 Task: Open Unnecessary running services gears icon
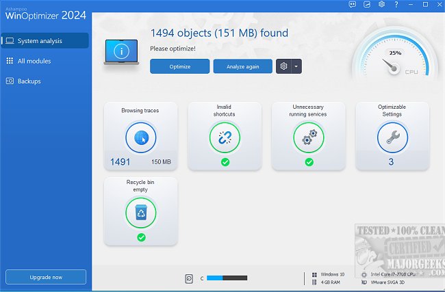pyautogui.click(x=309, y=137)
